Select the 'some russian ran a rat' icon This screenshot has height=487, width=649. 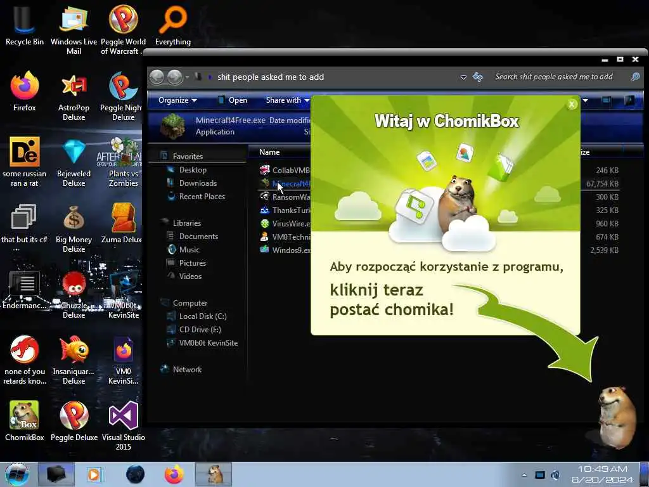[25, 162]
